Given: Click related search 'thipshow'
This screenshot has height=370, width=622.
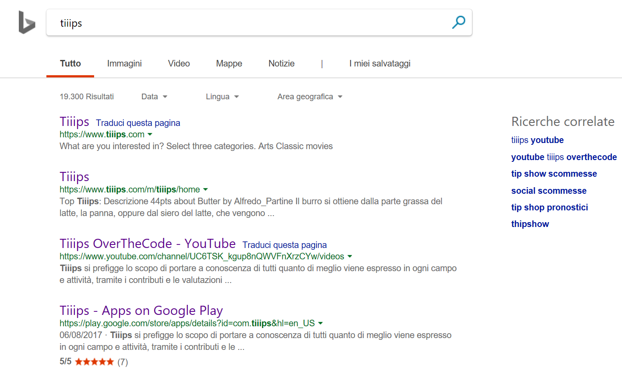Looking at the screenshot, I should 530,224.
